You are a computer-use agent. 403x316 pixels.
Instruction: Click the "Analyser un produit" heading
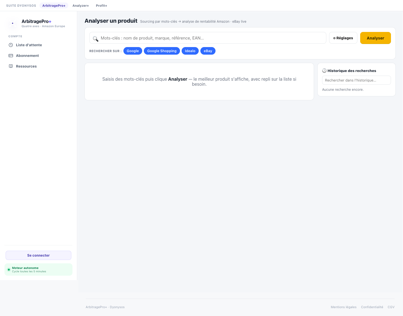[x=111, y=21]
